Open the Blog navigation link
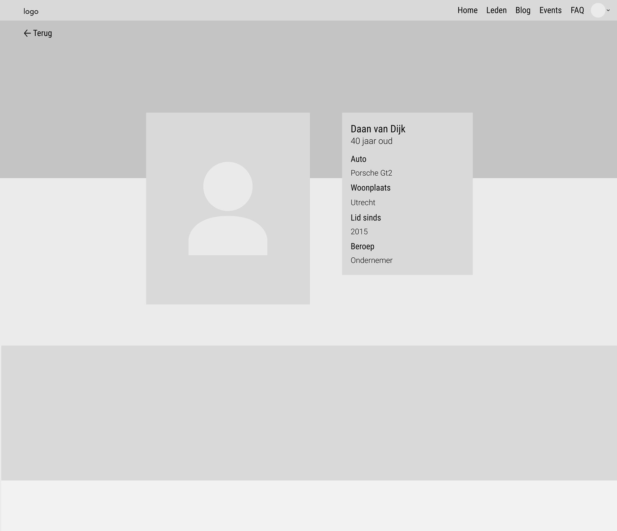 [523, 10]
